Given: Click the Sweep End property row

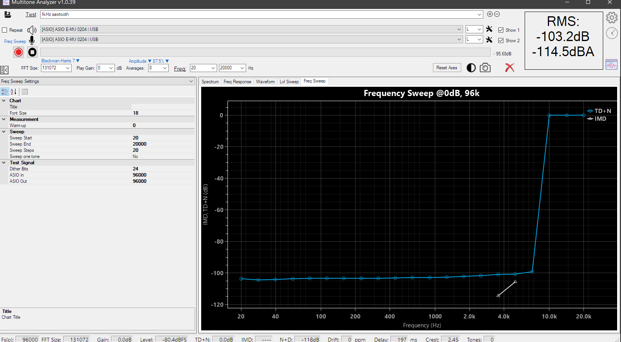Looking at the screenshot, I should click(98, 144).
